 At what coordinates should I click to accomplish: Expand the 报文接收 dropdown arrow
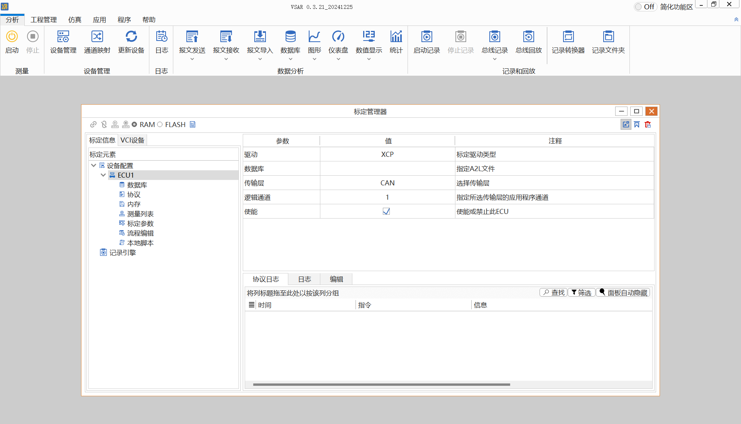point(226,59)
